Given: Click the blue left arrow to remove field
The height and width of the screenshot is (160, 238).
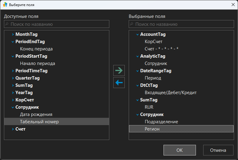Looking at the screenshot, I should coord(119,82).
